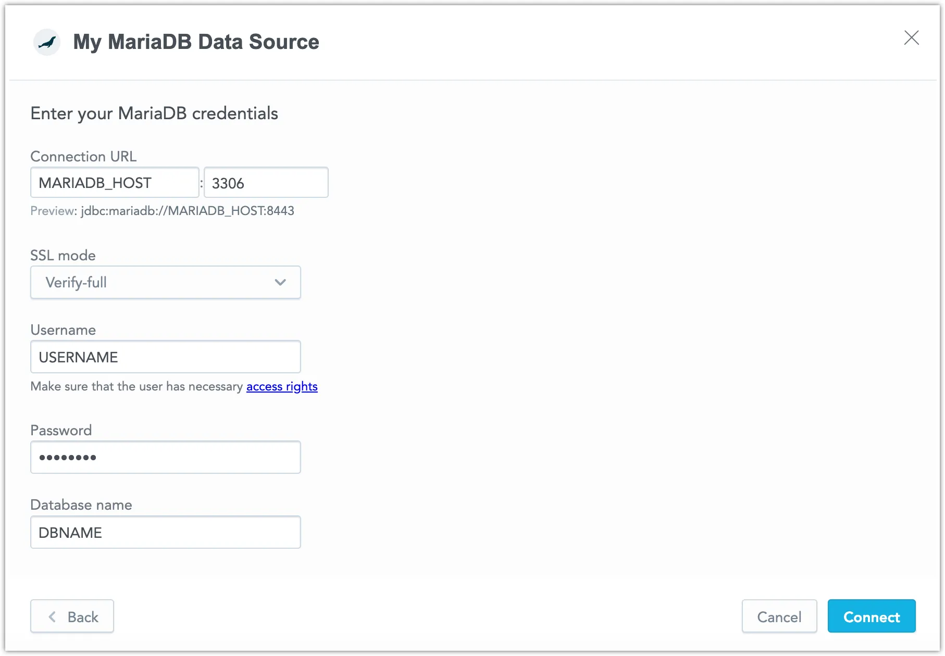Screen dimensions: 945x656
Task: Select the Username field label
Action: click(x=63, y=330)
